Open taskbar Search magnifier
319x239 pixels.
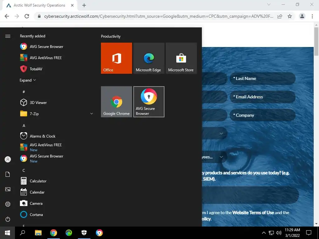pyautogui.click(x=22, y=233)
